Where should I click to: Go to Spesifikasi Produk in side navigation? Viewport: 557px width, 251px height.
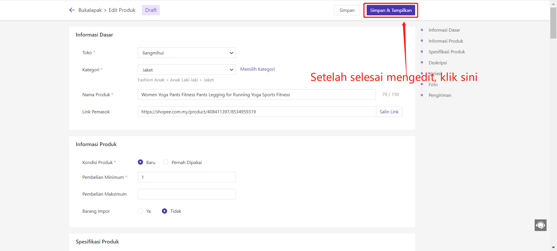tap(446, 52)
